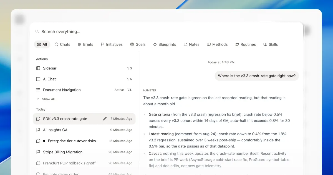Open the Methods filter
The height and width of the screenshot is (175, 333).
click(x=217, y=44)
